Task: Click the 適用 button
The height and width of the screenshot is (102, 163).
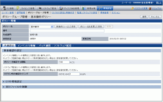Action: point(144,17)
